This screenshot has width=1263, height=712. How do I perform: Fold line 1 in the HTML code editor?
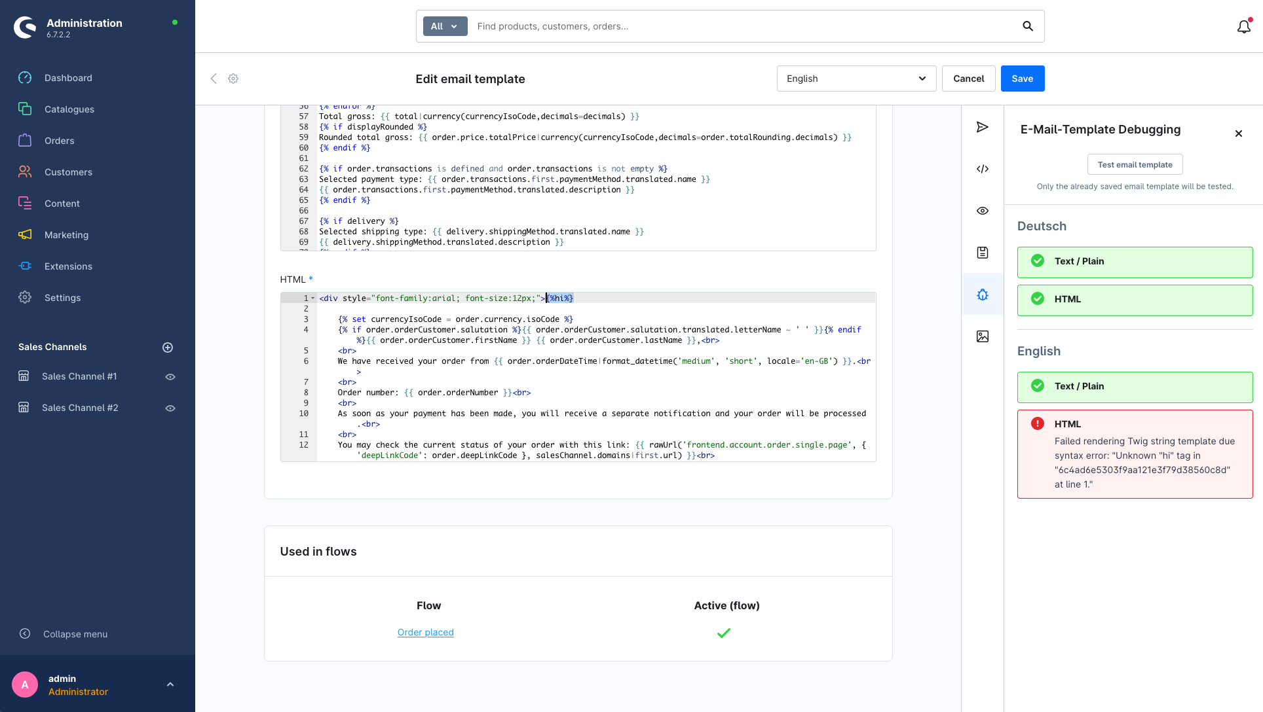[313, 298]
